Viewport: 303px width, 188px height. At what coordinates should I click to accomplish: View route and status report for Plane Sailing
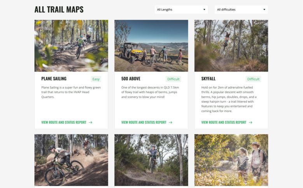pos(64,123)
